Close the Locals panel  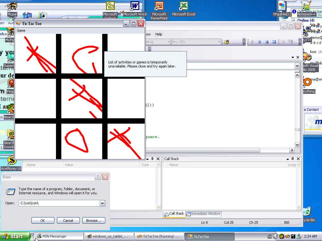click(x=158, y=159)
